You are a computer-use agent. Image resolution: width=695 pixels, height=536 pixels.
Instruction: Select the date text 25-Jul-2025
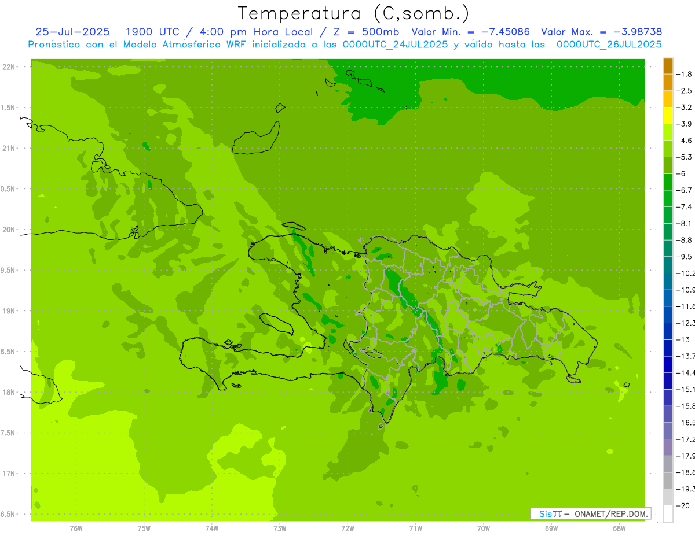pyautogui.click(x=73, y=32)
